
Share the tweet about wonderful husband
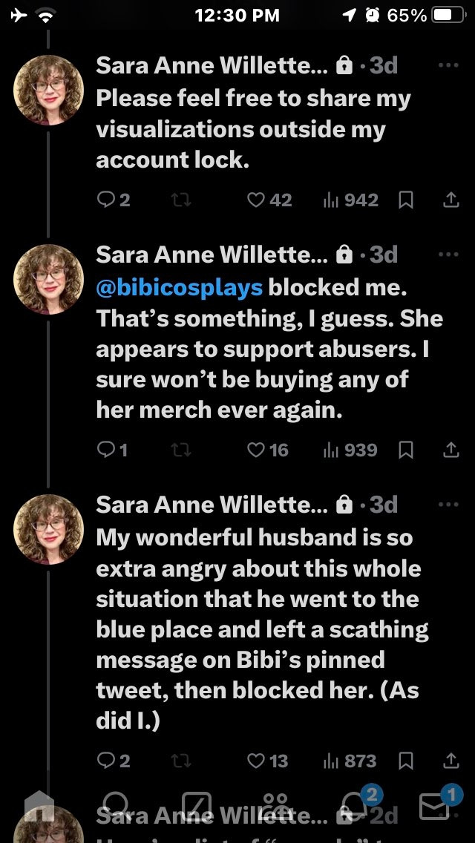point(451,761)
